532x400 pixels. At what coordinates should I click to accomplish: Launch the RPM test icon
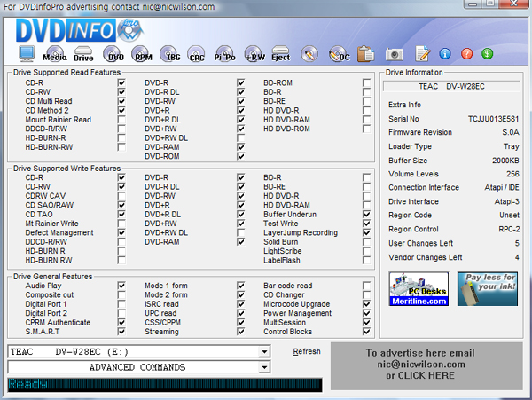(x=142, y=54)
